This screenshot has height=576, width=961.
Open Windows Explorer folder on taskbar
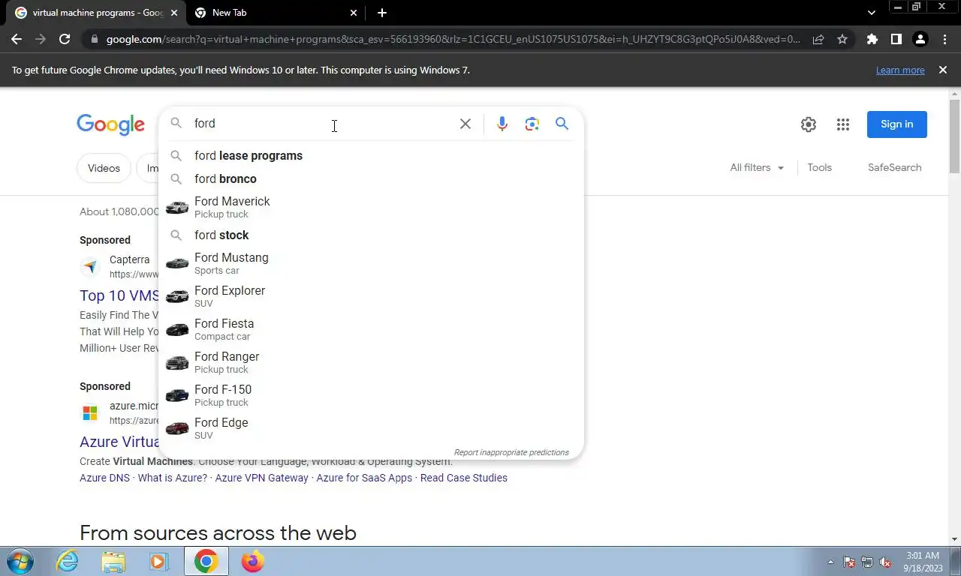[113, 561]
